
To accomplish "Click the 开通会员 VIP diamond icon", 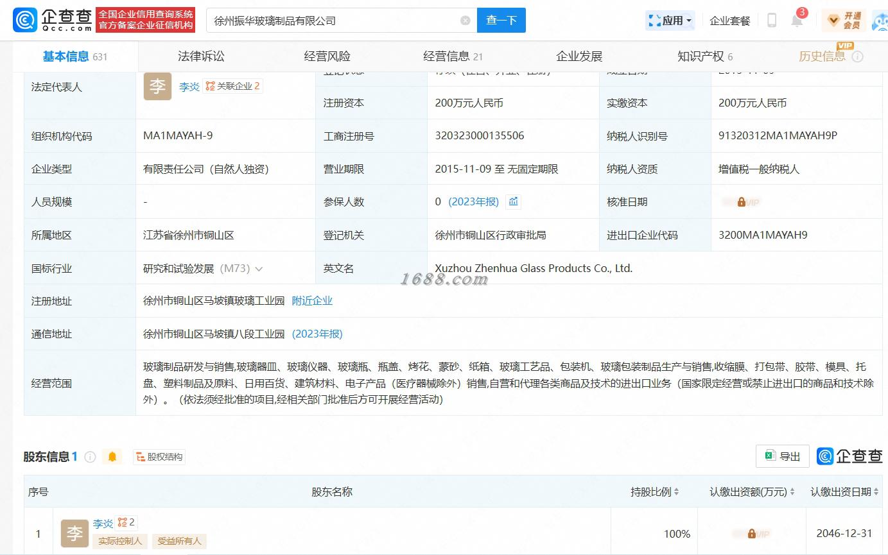I will click(x=833, y=21).
